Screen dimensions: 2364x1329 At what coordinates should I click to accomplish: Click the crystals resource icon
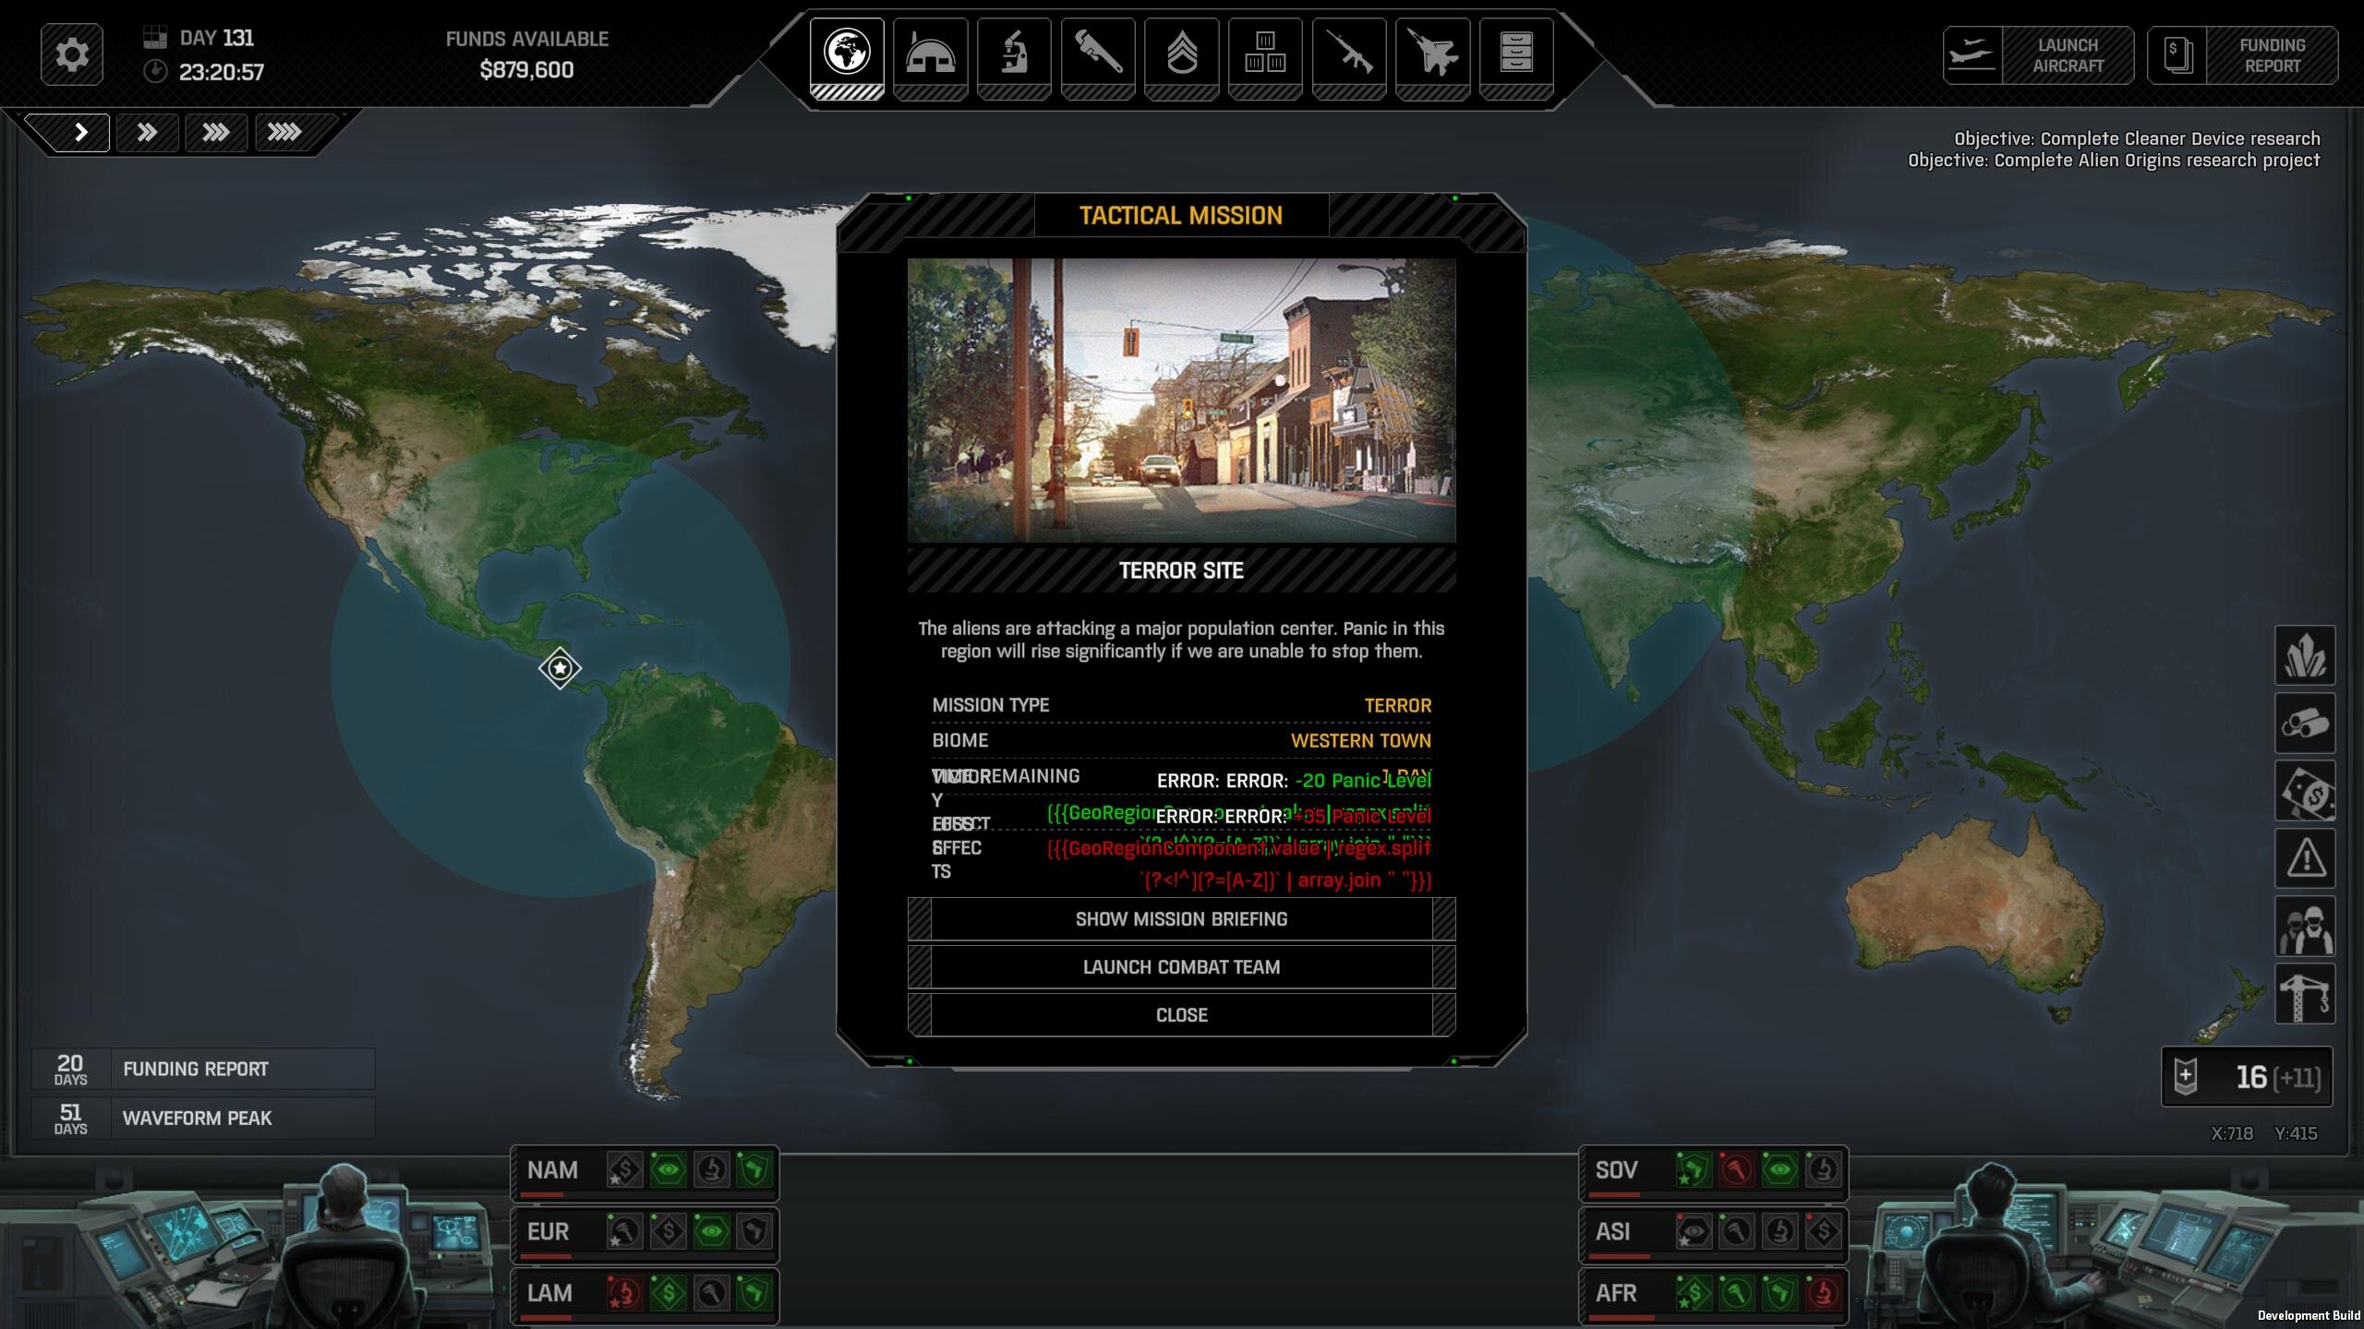[x=2304, y=655]
